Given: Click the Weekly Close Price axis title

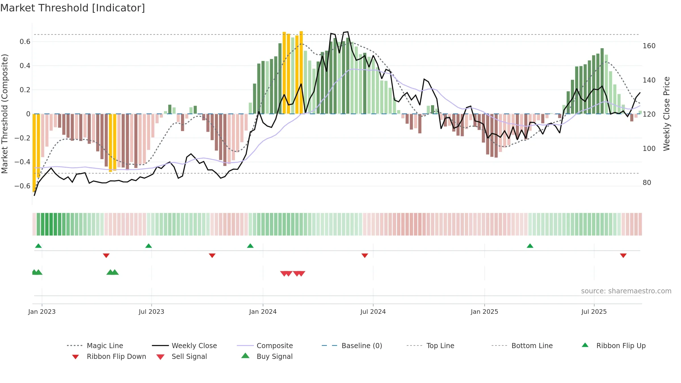Looking at the screenshot, I should point(667,114).
